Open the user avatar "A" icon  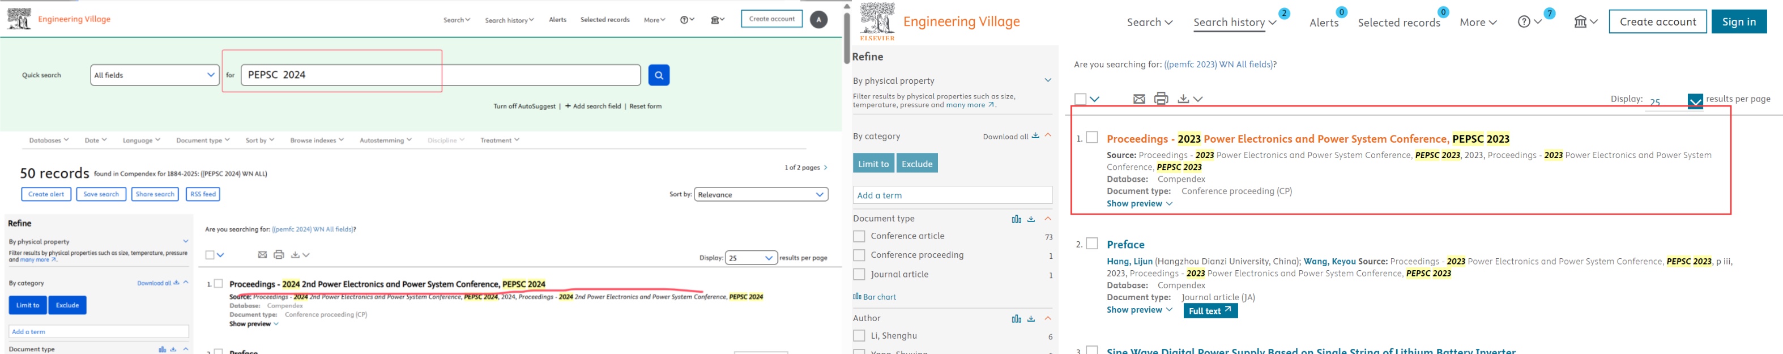818,19
